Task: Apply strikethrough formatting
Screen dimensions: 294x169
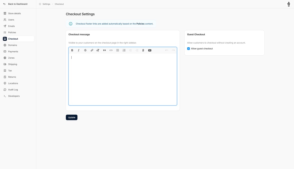Action: 85,50
